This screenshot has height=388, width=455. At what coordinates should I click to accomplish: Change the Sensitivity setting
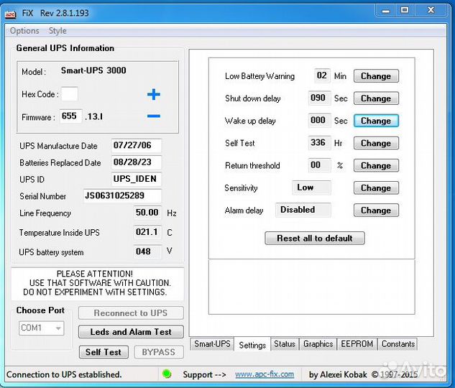pos(375,188)
